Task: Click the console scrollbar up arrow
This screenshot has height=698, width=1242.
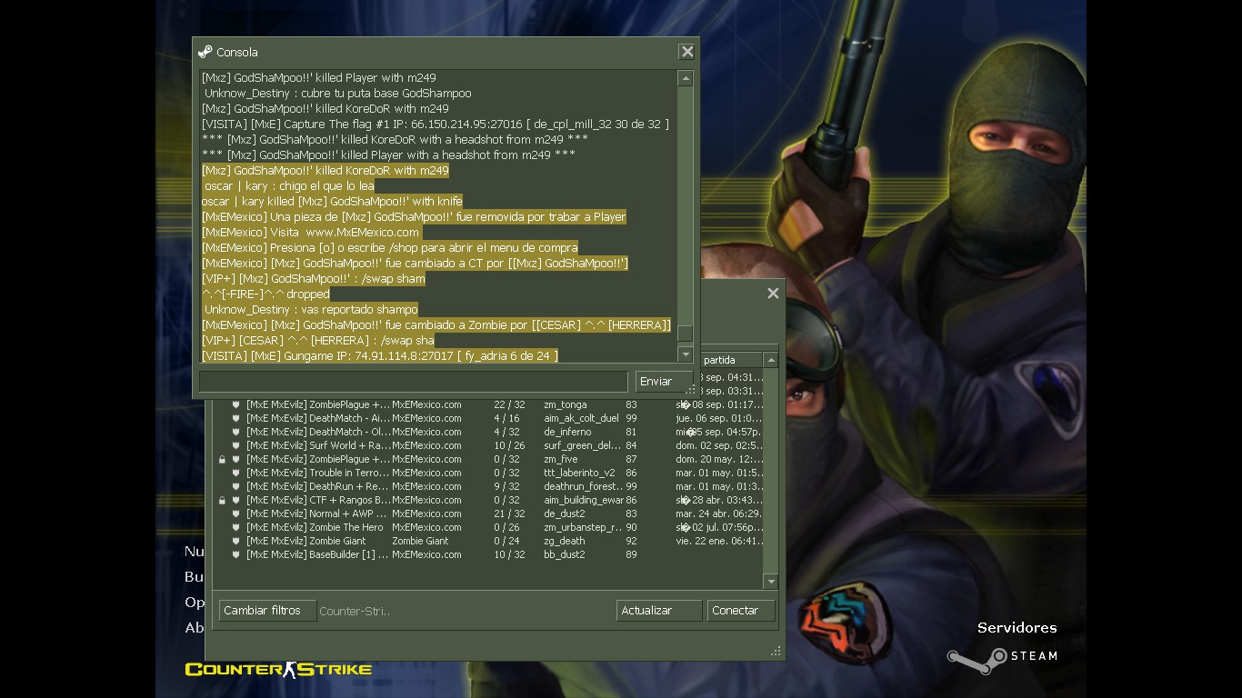Action: [x=686, y=79]
